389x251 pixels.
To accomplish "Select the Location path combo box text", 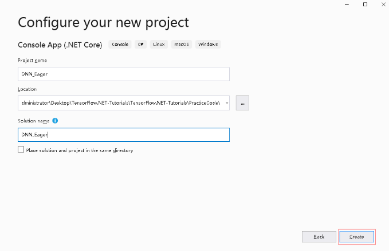I will pos(121,103).
